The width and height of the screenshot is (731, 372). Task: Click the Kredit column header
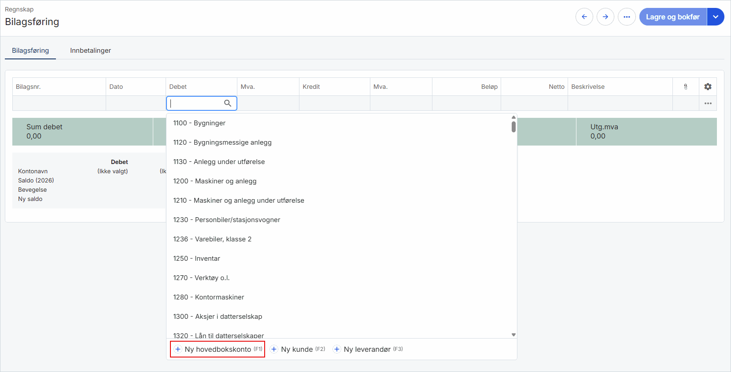(x=335, y=87)
